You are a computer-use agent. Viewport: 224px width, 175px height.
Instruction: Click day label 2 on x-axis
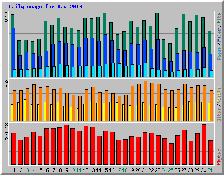click(x=21, y=170)
